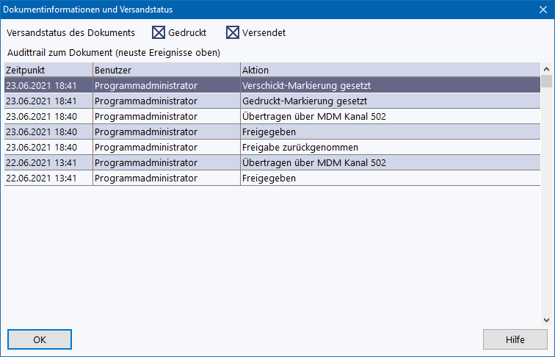Toggle the Versendet checkbox
This screenshot has width=555, height=357.
coord(233,32)
